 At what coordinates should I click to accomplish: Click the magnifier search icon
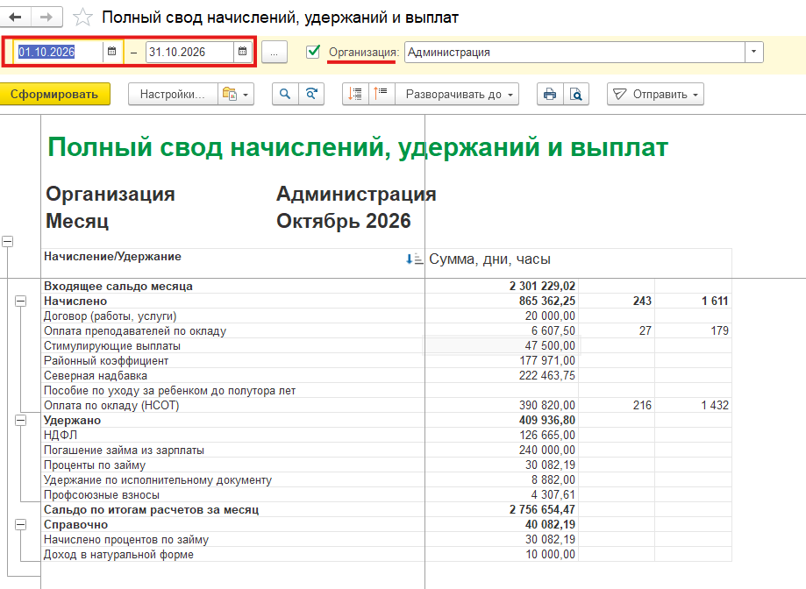click(x=285, y=95)
